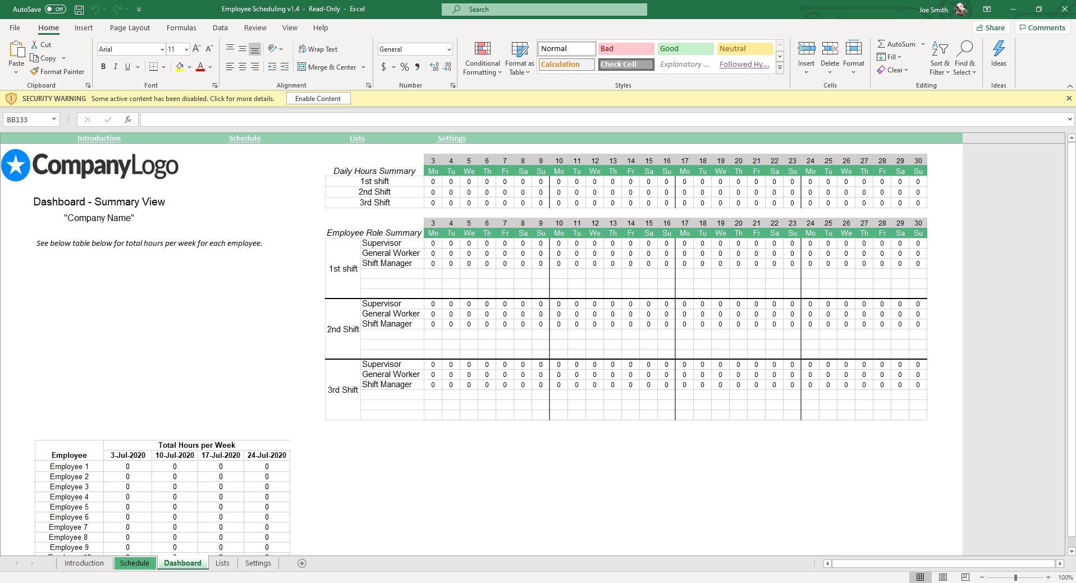
Task: Click the Format Painter icon
Action: coord(35,72)
